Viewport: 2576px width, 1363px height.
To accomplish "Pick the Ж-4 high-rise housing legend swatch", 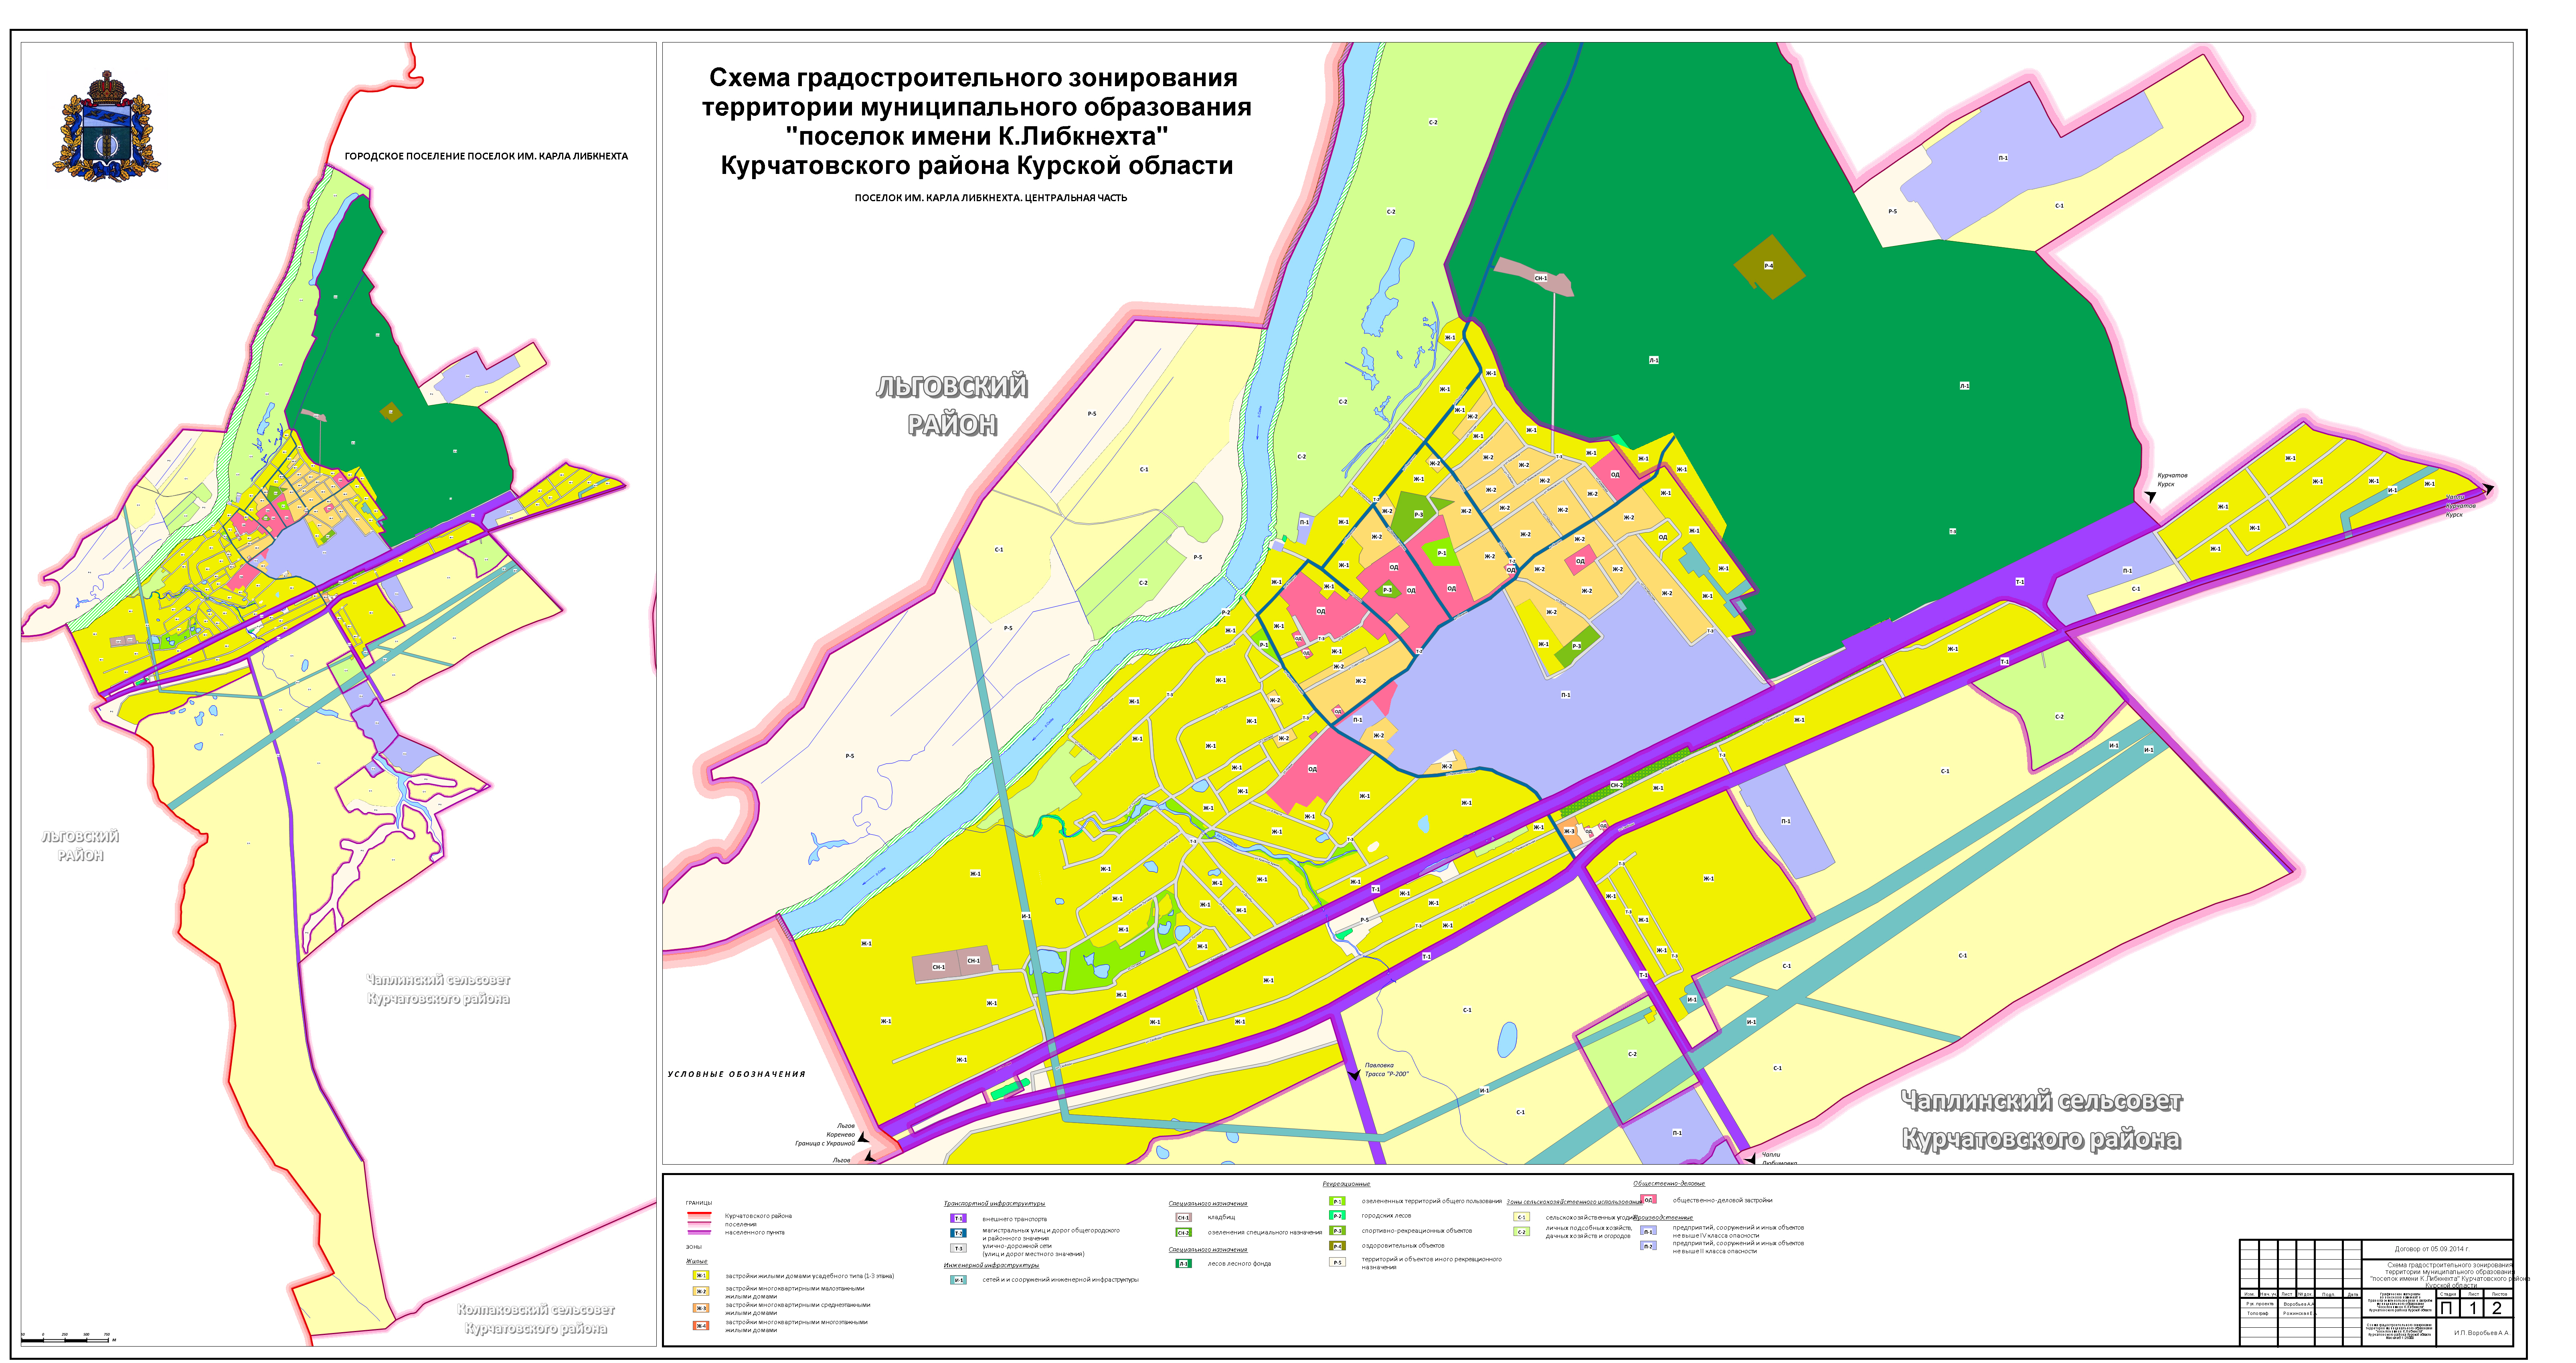I will (701, 1326).
